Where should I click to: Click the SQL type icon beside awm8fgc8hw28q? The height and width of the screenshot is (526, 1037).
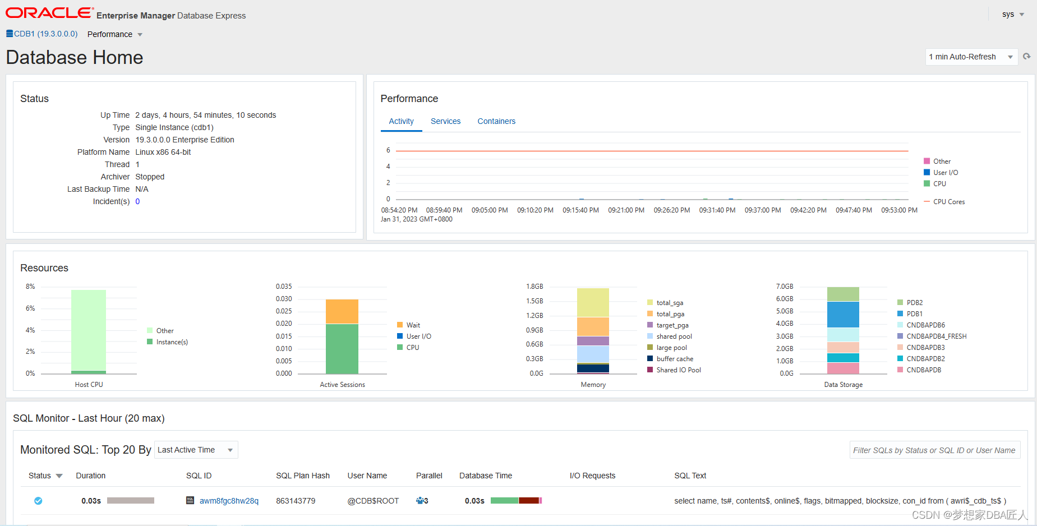click(x=190, y=500)
